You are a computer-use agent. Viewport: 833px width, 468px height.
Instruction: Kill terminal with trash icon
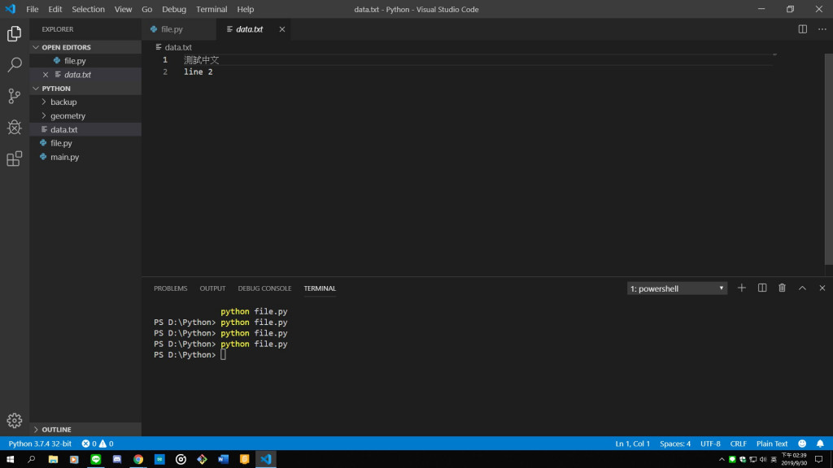click(x=782, y=288)
